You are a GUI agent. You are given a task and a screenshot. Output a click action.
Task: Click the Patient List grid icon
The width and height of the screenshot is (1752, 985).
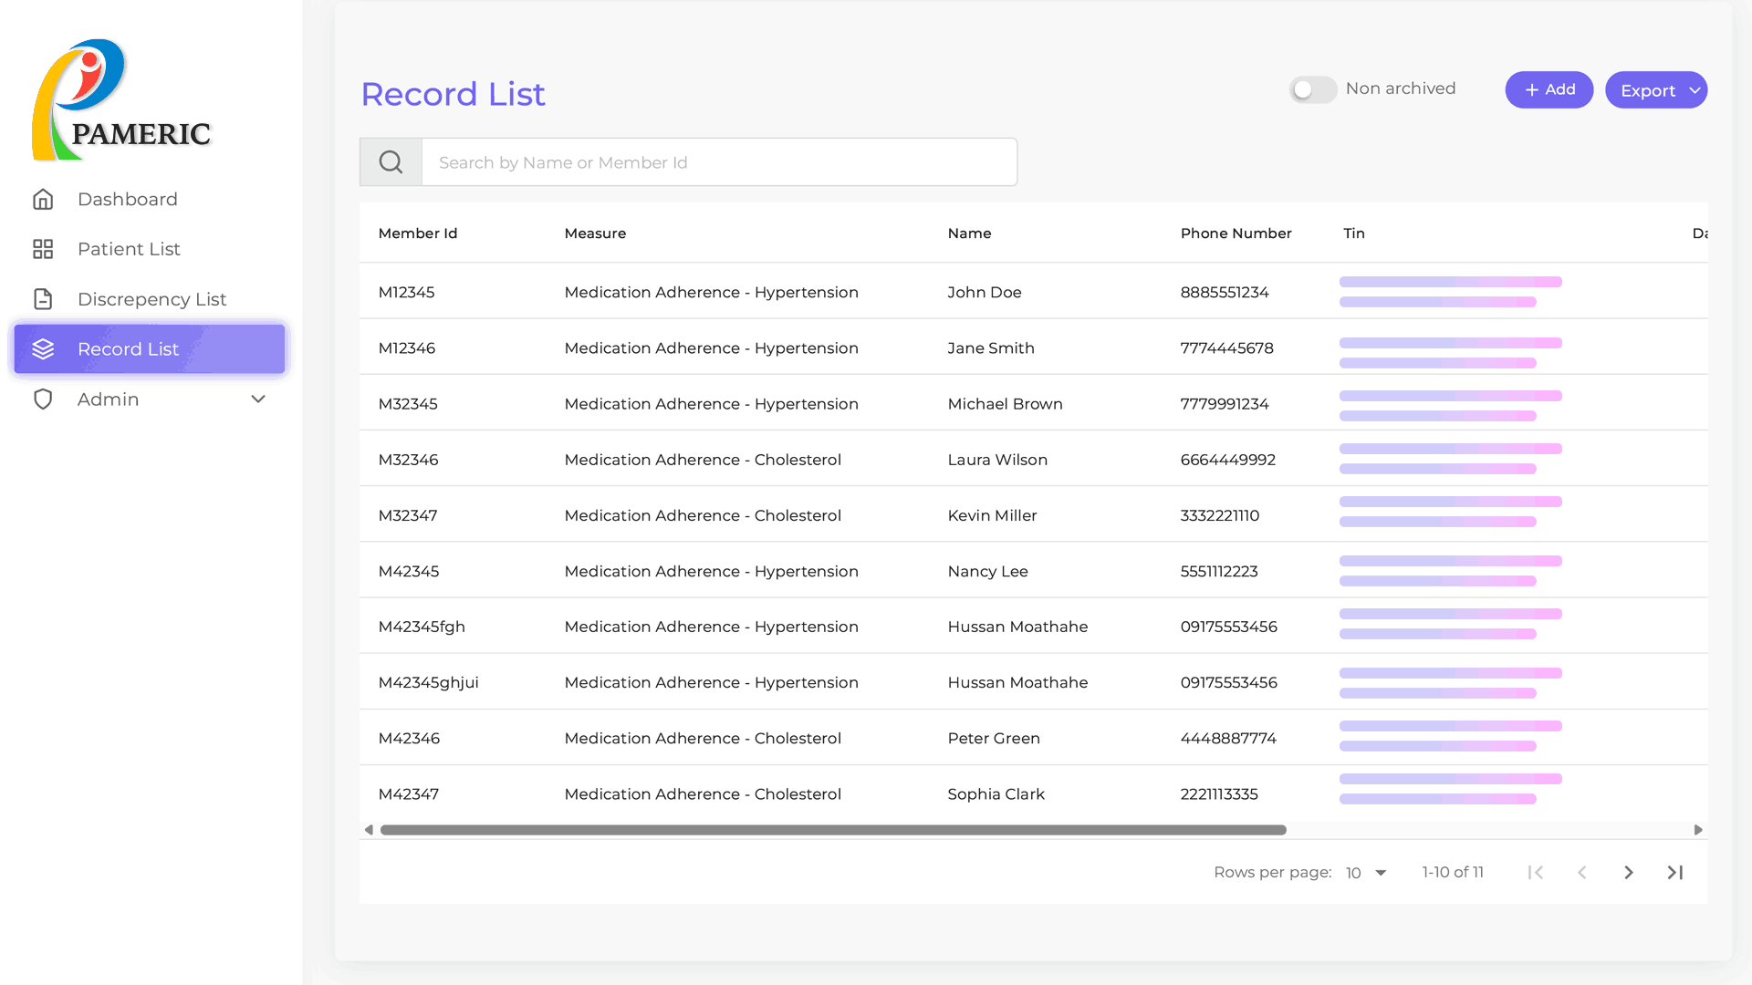pos(43,249)
